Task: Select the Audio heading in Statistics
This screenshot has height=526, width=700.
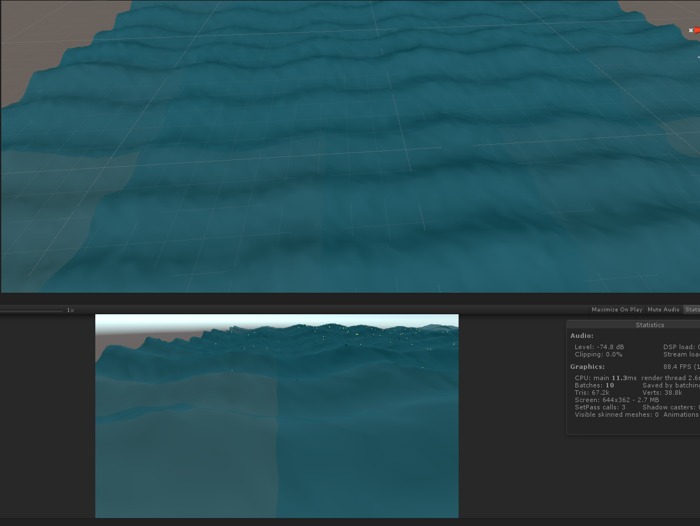Action: [582, 336]
